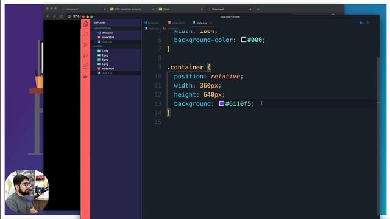Reload the page in the browser window
This screenshot has width=390, height=219.
pyautogui.click(x=61, y=16)
